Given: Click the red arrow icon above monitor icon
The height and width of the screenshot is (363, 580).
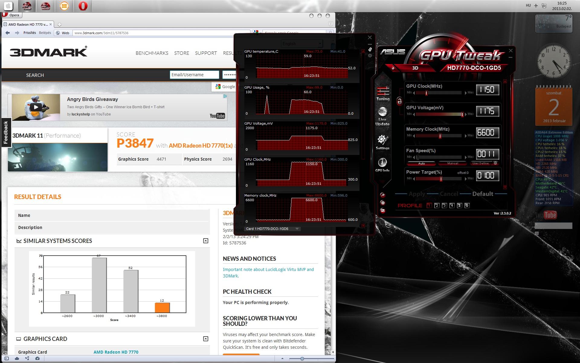Looking at the screenshot, I should (383, 195).
